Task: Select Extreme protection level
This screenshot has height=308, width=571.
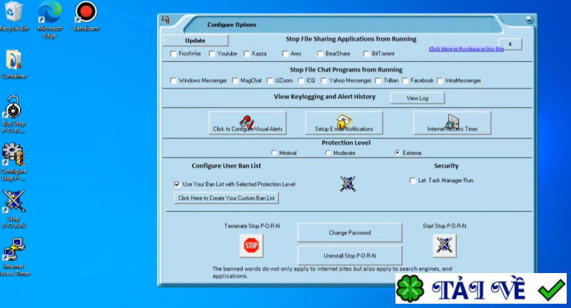Action: click(398, 153)
